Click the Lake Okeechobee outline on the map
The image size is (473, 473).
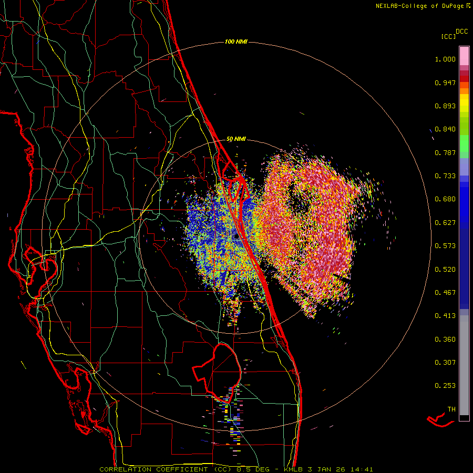point(217,373)
